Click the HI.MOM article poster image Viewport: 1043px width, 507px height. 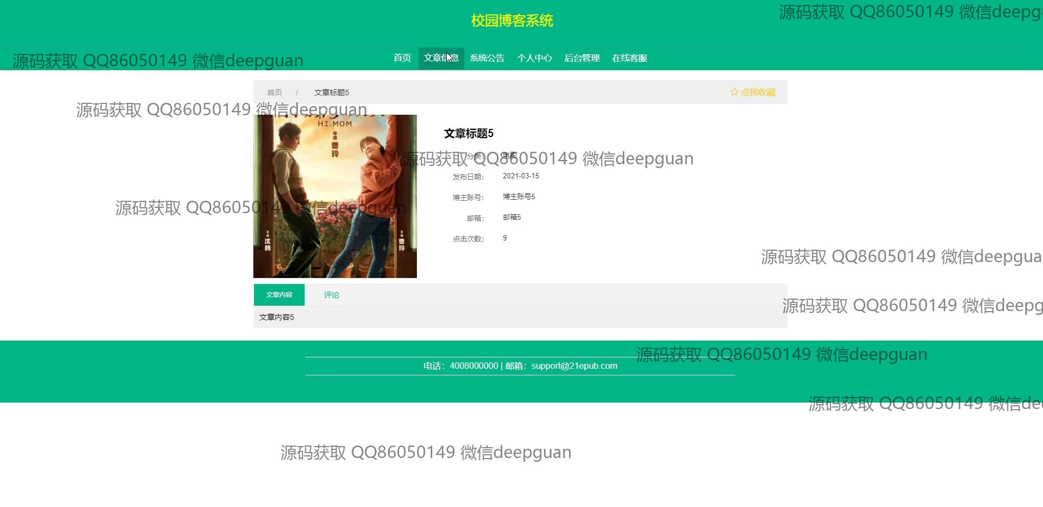(x=335, y=196)
